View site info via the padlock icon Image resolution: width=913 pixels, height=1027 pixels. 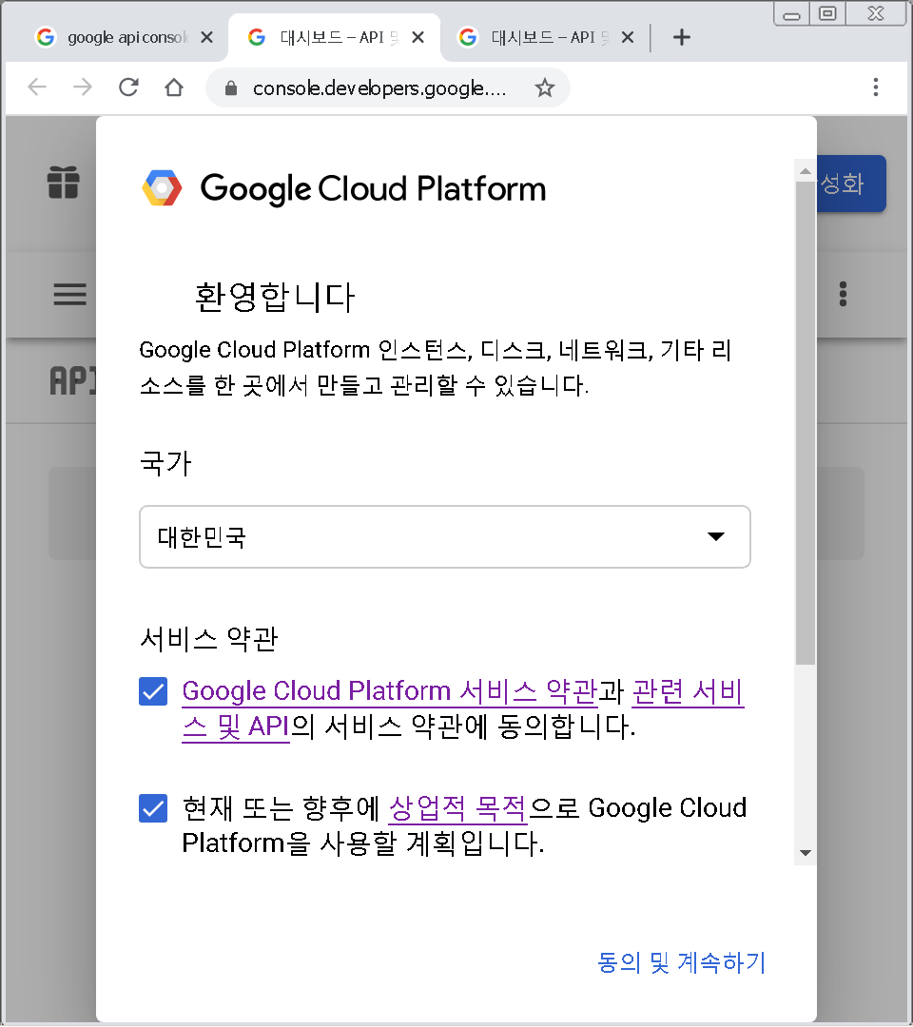pyautogui.click(x=230, y=87)
